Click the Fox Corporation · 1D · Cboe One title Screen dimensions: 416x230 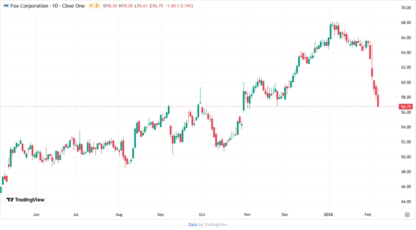(x=48, y=6)
